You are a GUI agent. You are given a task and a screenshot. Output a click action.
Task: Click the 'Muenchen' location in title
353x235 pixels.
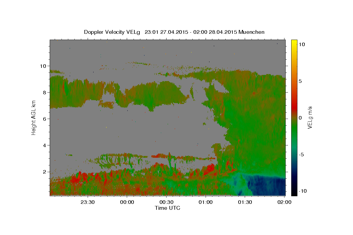(252, 32)
